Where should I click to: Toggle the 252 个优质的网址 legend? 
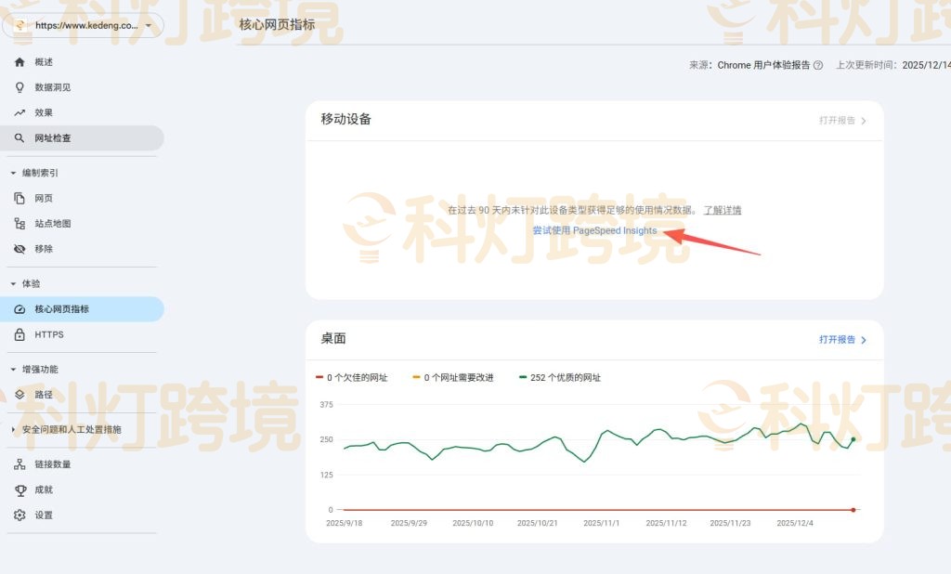point(560,377)
